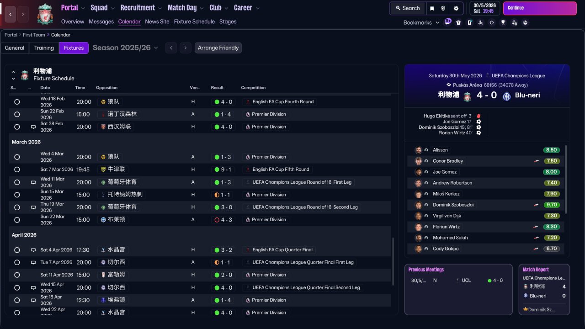585x329 pixels.
Task: Open the Overview submenu item
Action: pyautogui.click(x=73, y=21)
